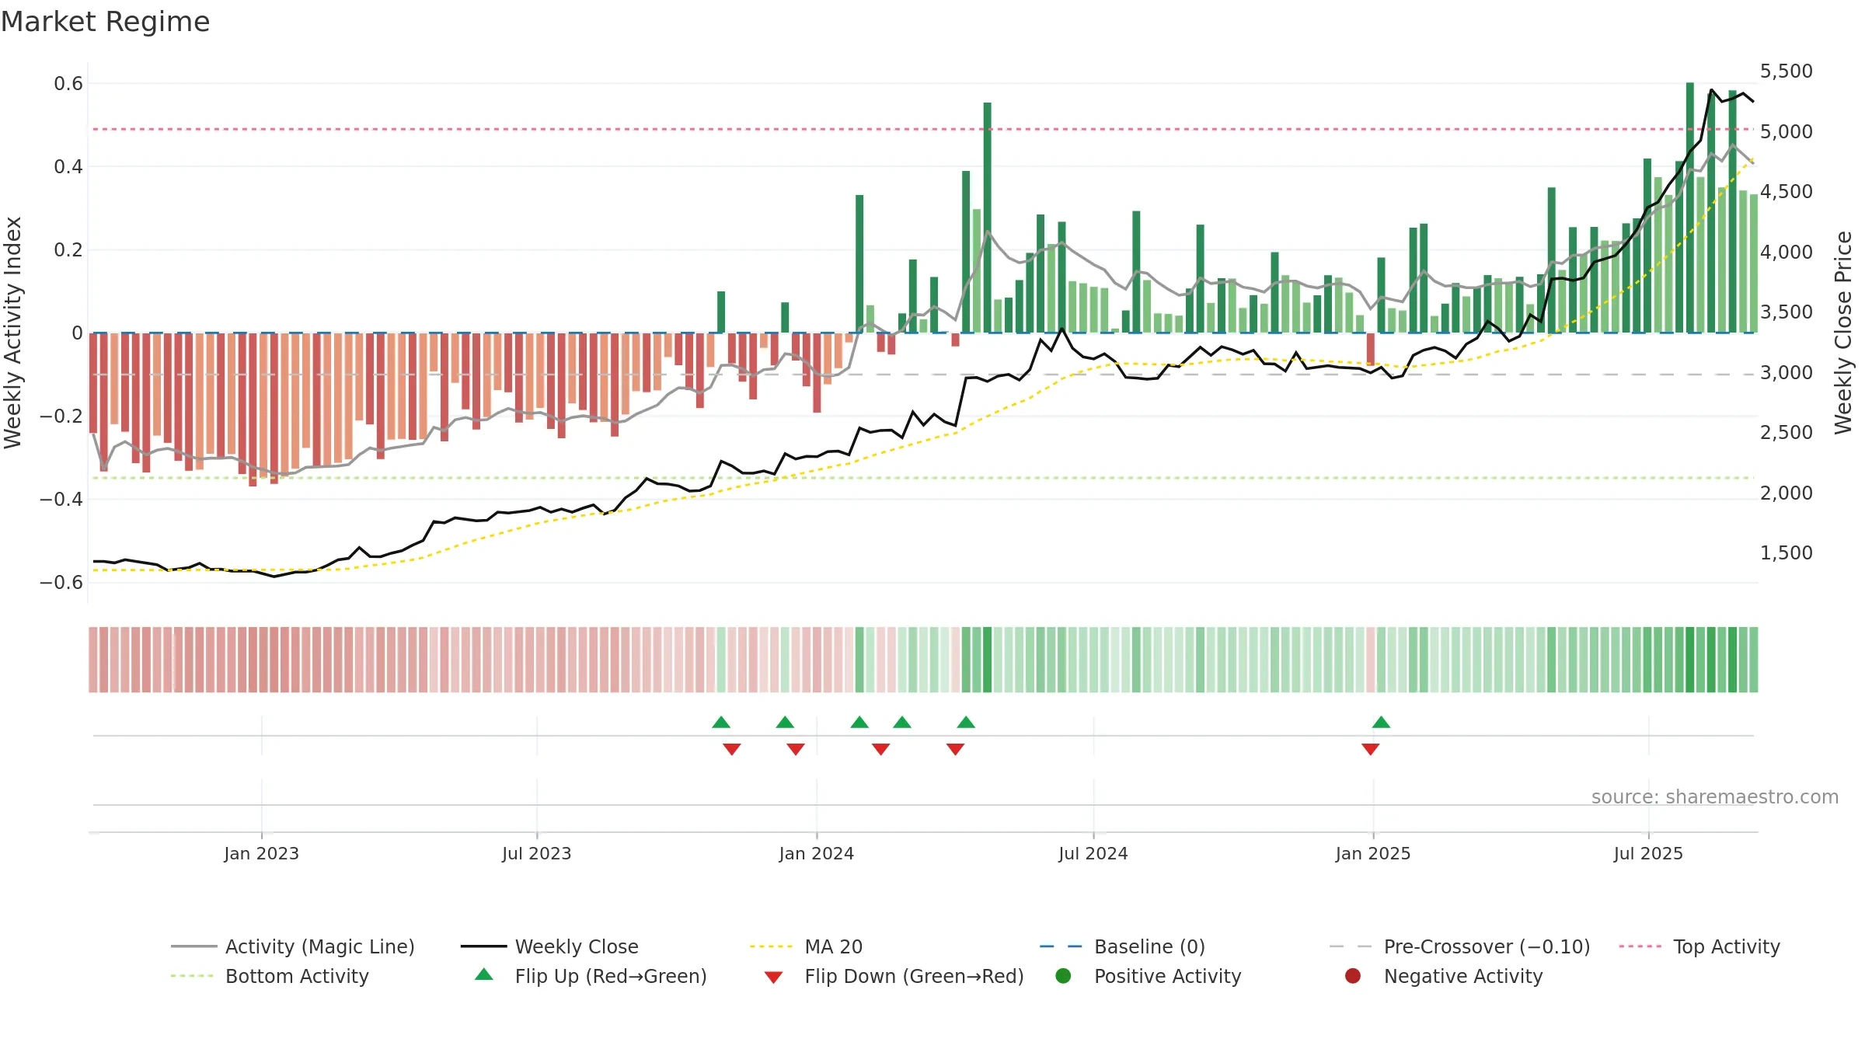The height and width of the screenshot is (1049, 1865).
Task: Click the 0.4 tick on the left axis
Action: coord(68,166)
